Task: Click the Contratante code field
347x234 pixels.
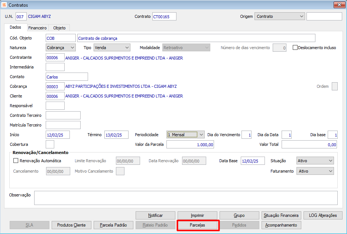Action: (55, 57)
